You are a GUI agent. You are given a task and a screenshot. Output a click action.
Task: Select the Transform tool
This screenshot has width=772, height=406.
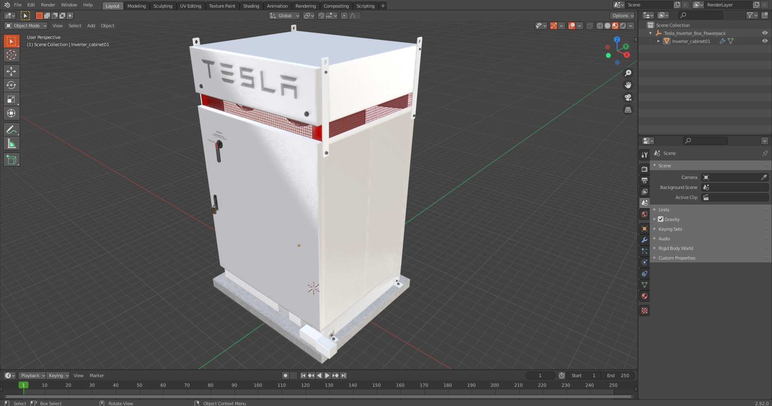[x=11, y=113]
